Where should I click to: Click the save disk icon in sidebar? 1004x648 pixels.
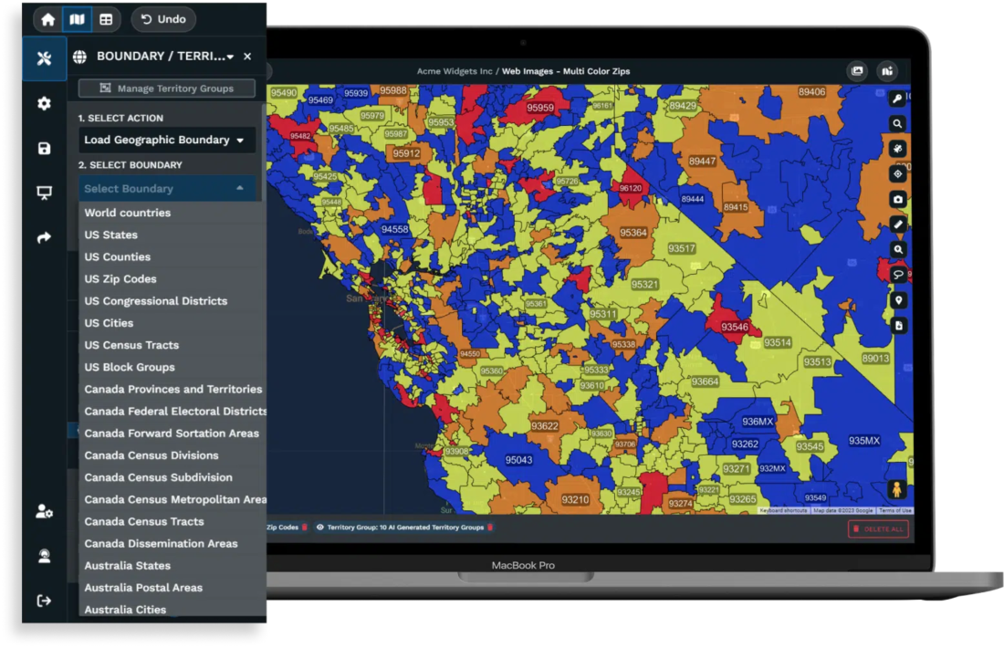click(44, 148)
